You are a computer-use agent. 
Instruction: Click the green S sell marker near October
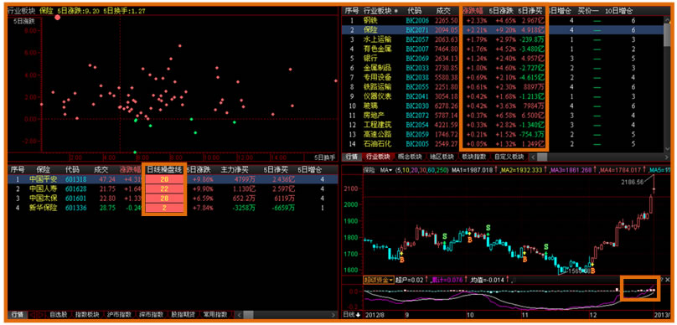point(488,228)
